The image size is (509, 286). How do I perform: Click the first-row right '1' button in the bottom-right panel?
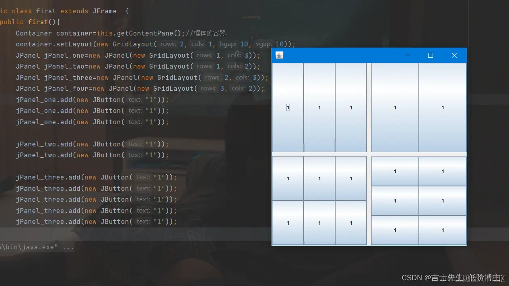pyautogui.click(x=443, y=171)
